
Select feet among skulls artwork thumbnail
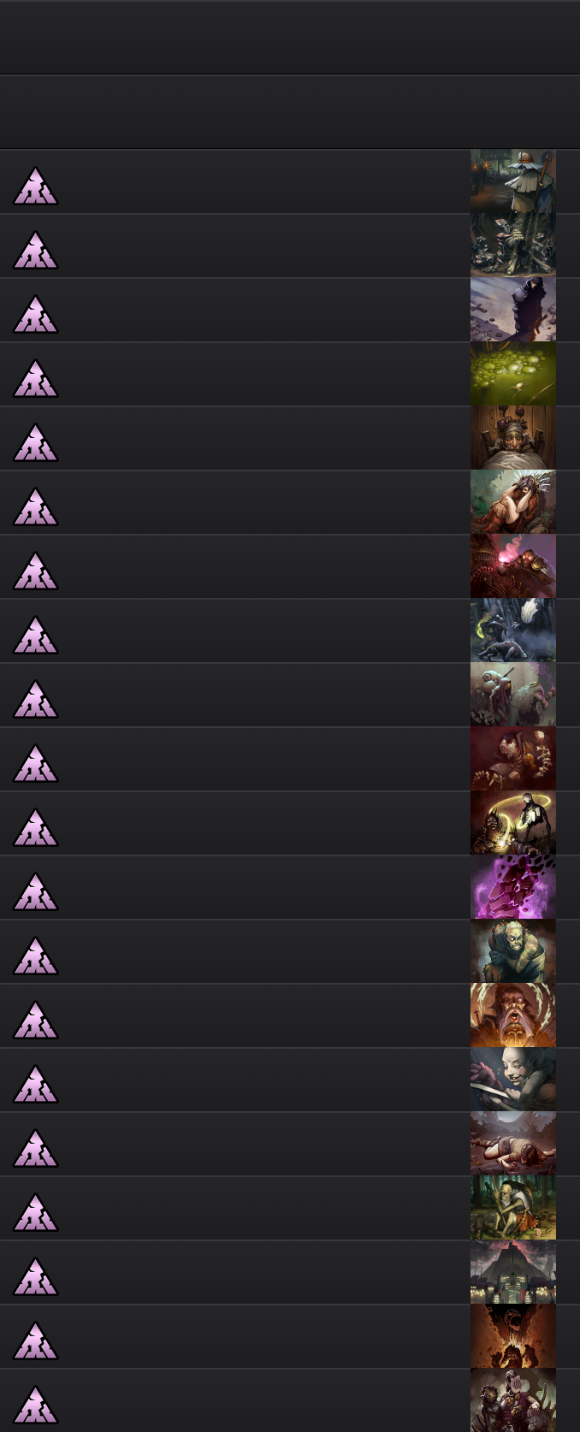click(513, 246)
